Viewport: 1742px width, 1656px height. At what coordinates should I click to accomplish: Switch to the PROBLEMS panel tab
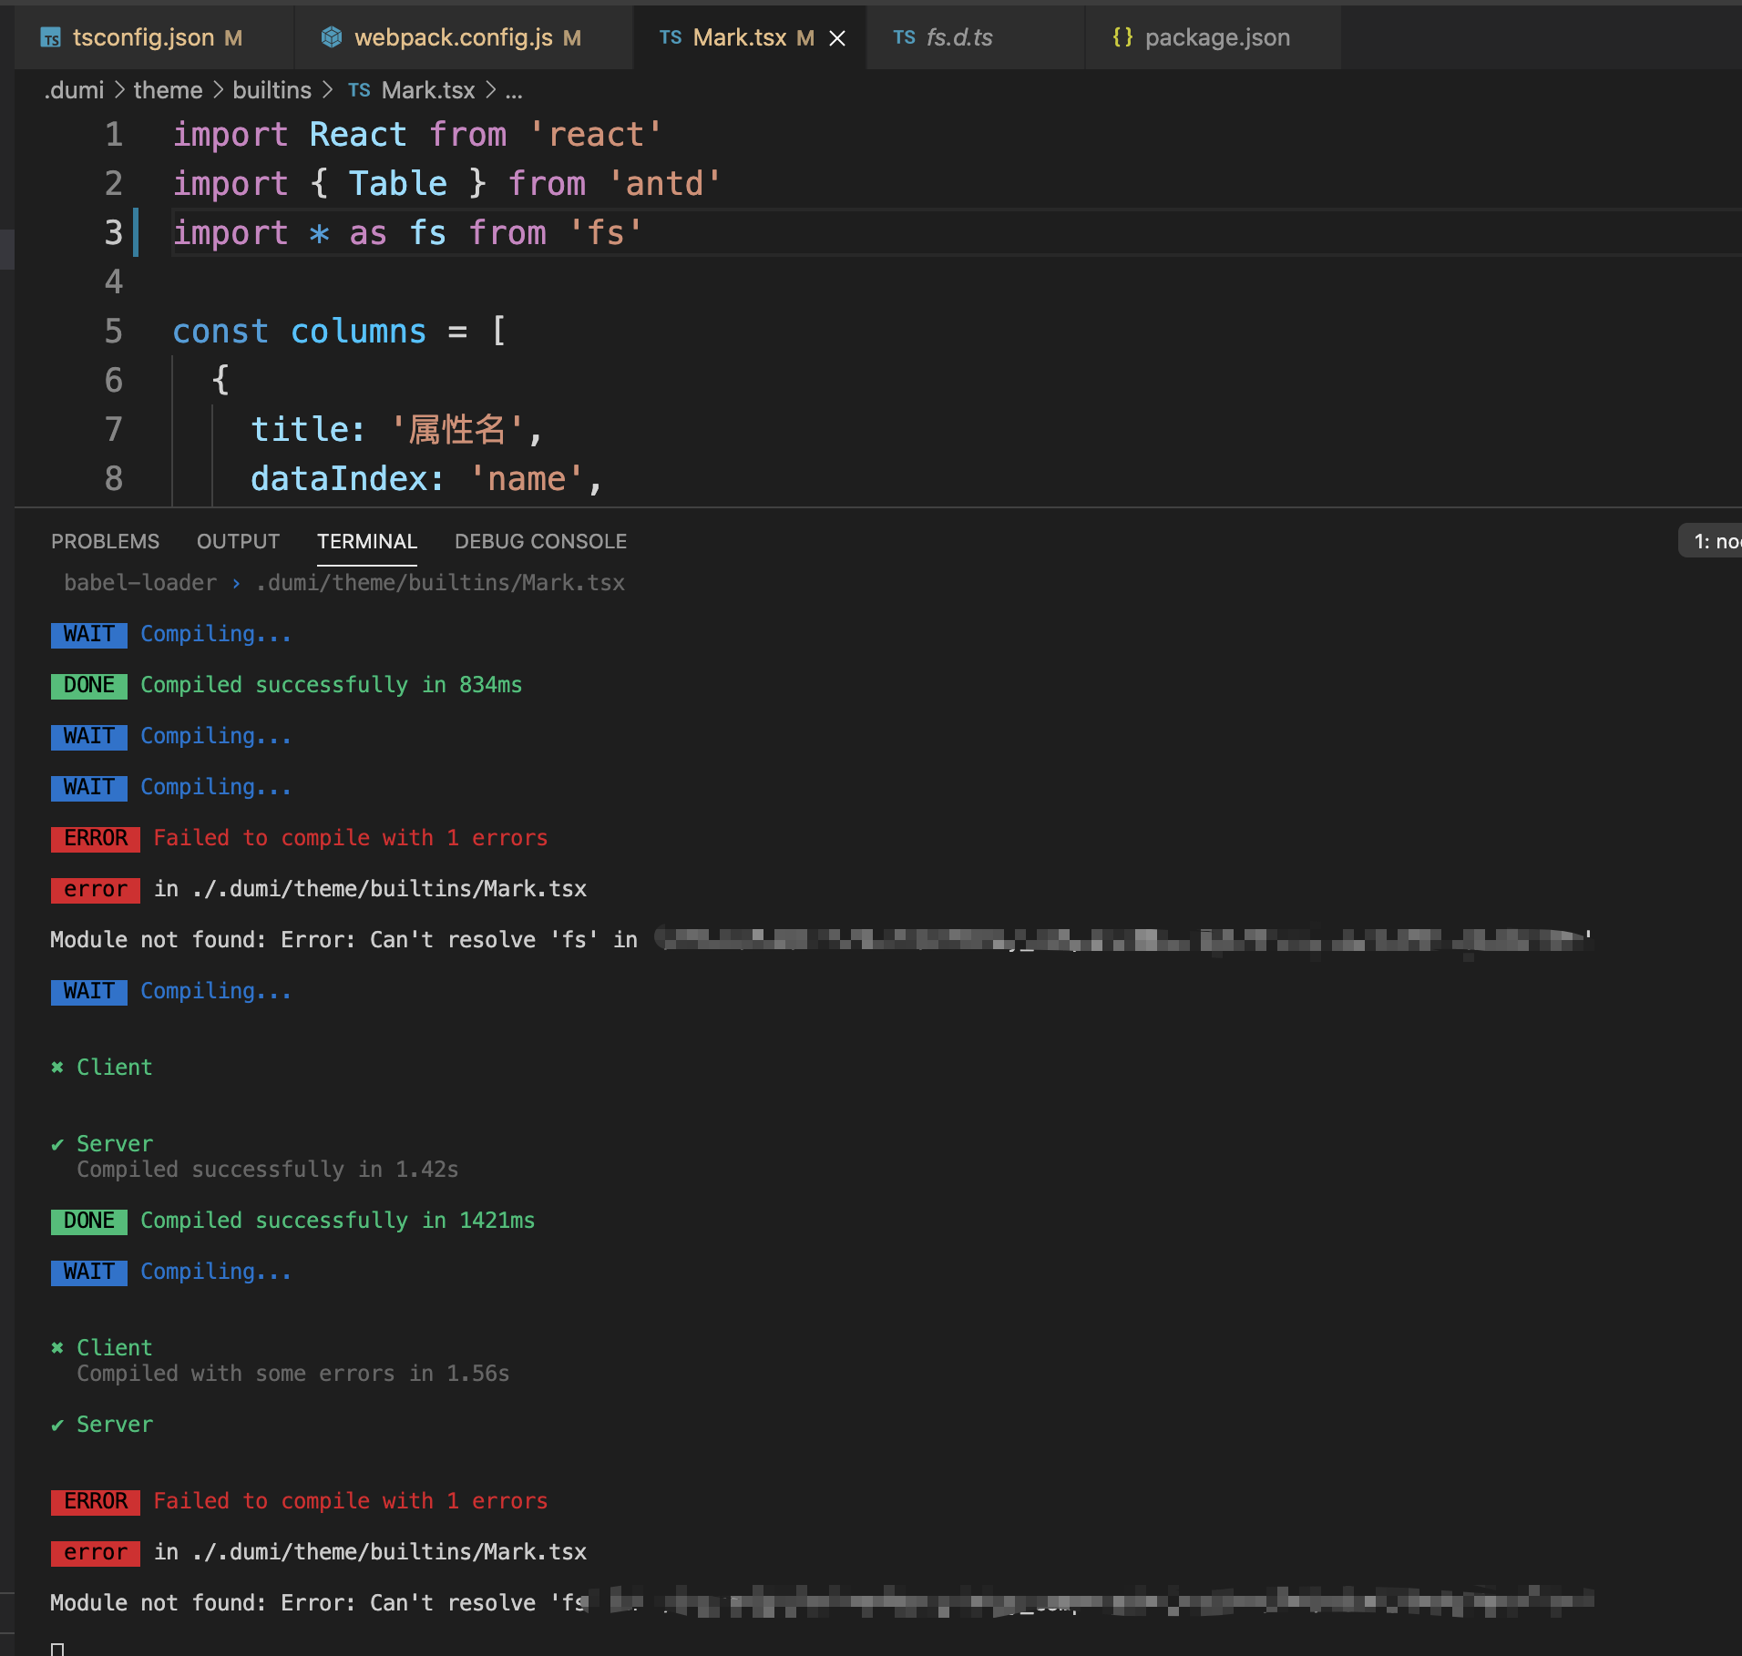coord(105,540)
